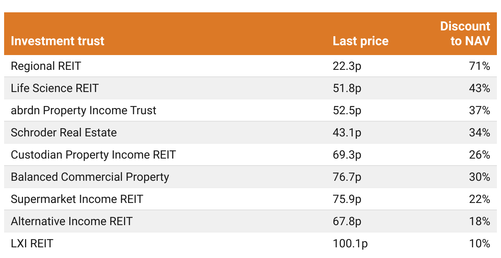The height and width of the screenshot is (258, 501).
Task: Click the 43% discount cell
Action: click(x=480, y=88)
